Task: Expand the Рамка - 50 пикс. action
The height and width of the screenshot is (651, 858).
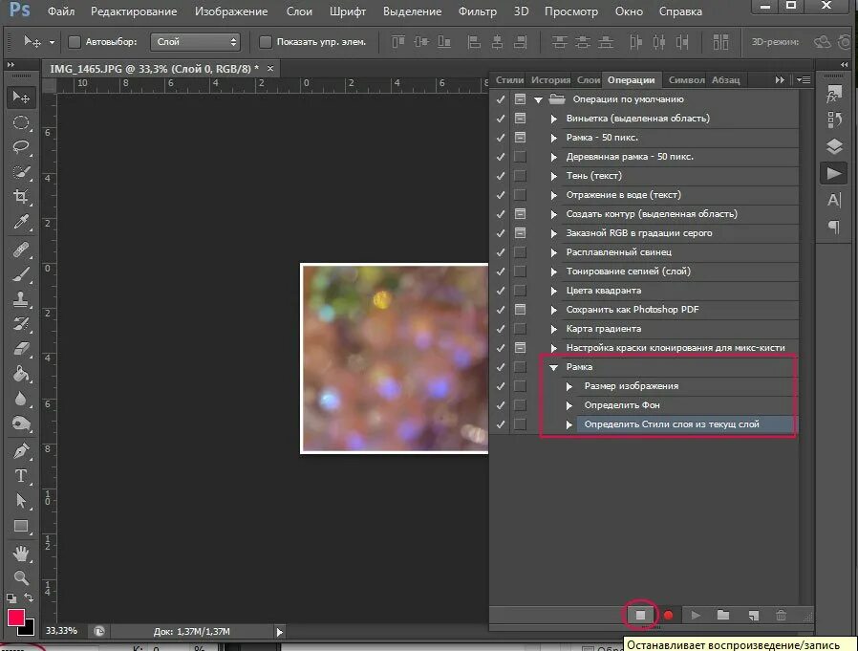Action: 554,138
